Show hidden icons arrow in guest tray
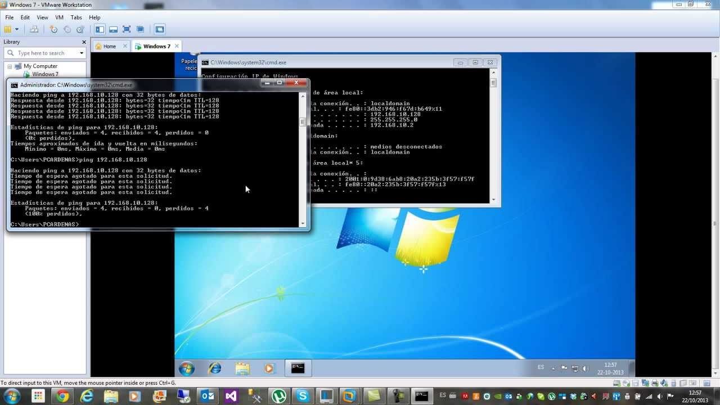This screenshot has height=405, width=720. (x=553, y=369)
